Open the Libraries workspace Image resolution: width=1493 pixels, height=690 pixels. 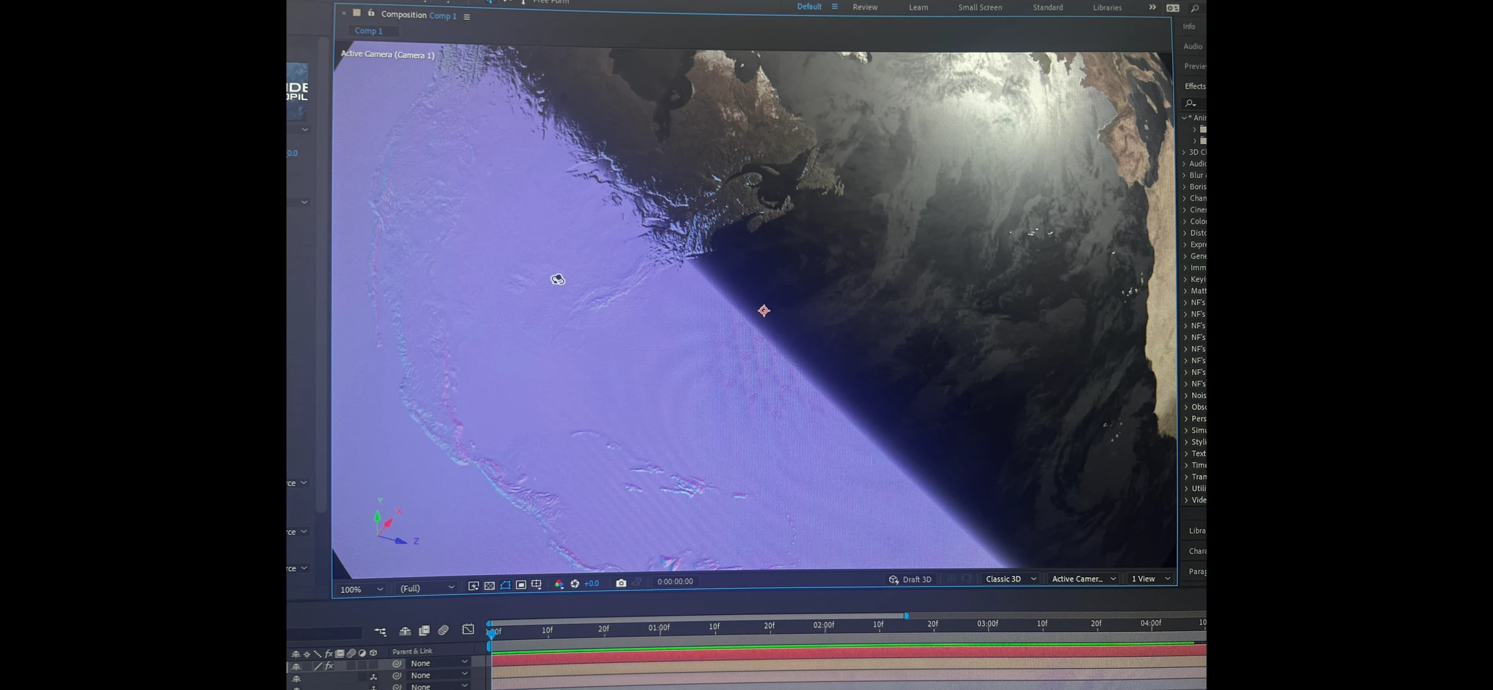[x=1107, y=8]
